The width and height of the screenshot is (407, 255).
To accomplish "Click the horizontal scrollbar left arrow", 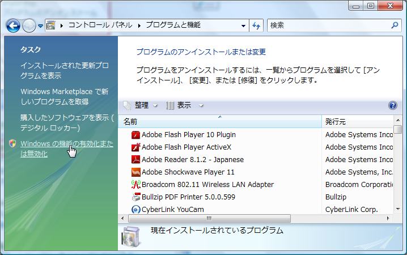I will [122, 218].
